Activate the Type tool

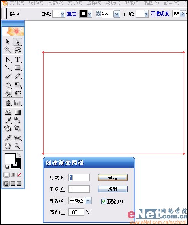pos(18,59)
